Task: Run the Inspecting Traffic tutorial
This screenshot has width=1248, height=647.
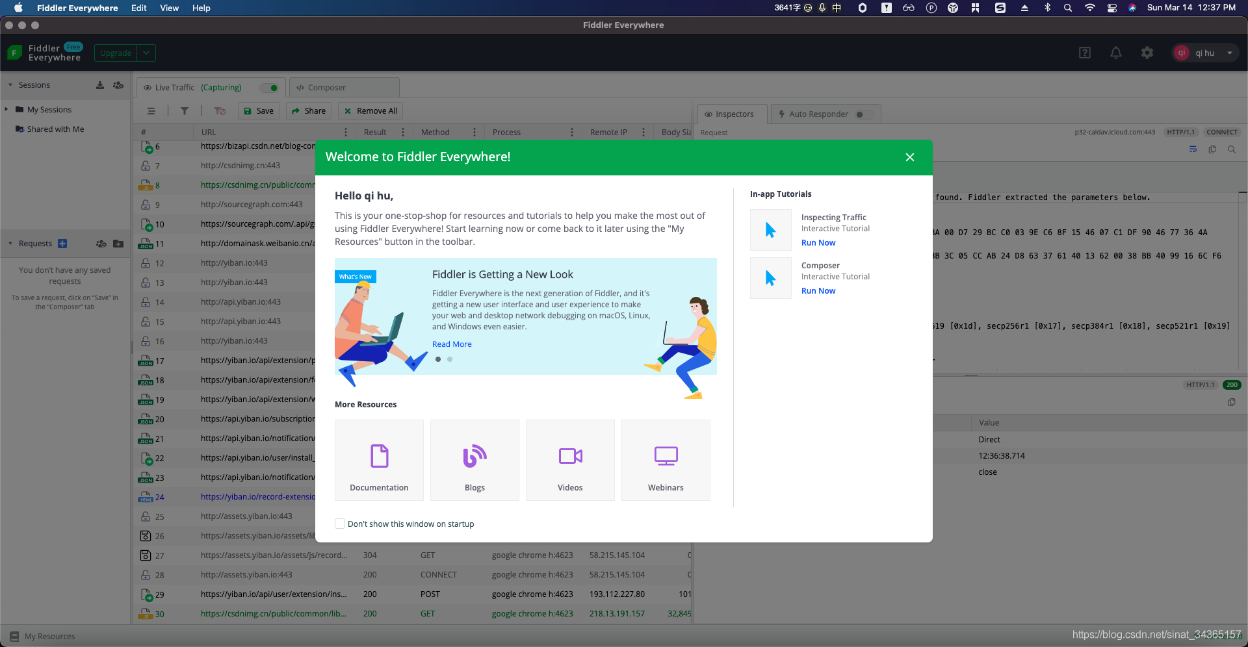Action: (818, 243)
